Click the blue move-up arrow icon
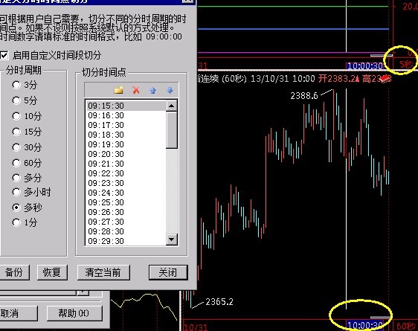The image size is (418, 331). pyautogui.click(x=152, y=90)
